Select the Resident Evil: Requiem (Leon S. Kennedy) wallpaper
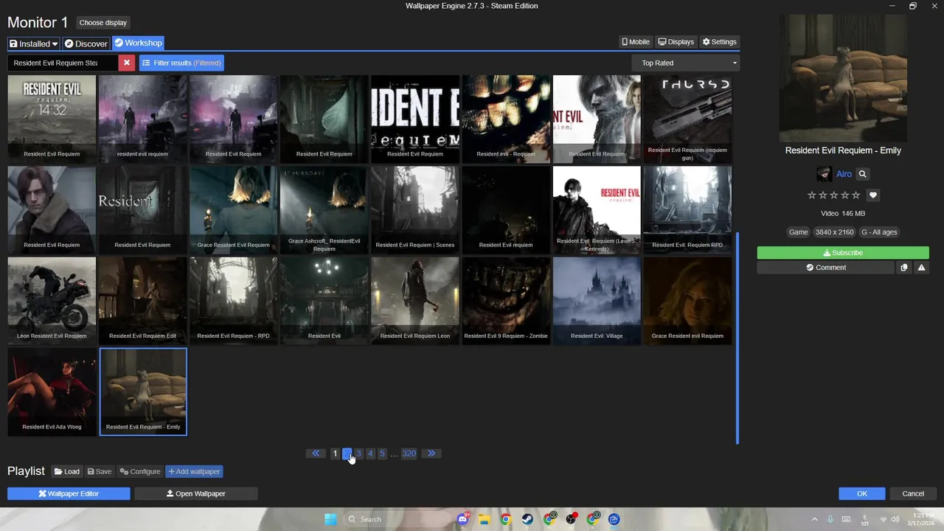Screen dimensions: 944x531 coord(597,210)
